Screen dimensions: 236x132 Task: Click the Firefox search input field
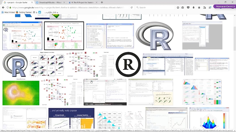[x=155, y=7]
